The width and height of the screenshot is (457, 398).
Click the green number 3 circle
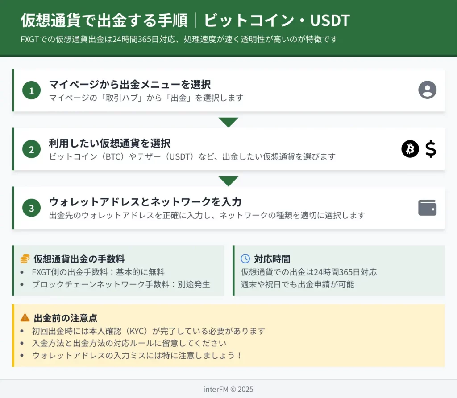tap(31, 208)
